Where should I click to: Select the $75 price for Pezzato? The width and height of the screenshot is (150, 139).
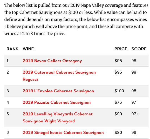118,102
